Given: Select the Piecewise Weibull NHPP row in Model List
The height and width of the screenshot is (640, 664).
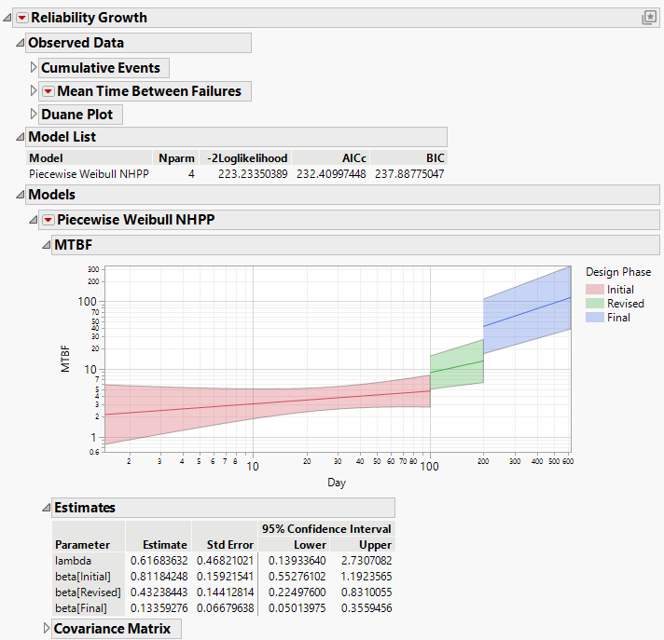Looking at the screenshot, I should click(x=89, y=173).
